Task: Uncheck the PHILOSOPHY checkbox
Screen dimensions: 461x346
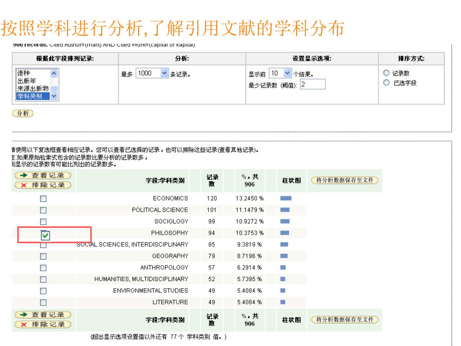Action: tap(45, 235)
